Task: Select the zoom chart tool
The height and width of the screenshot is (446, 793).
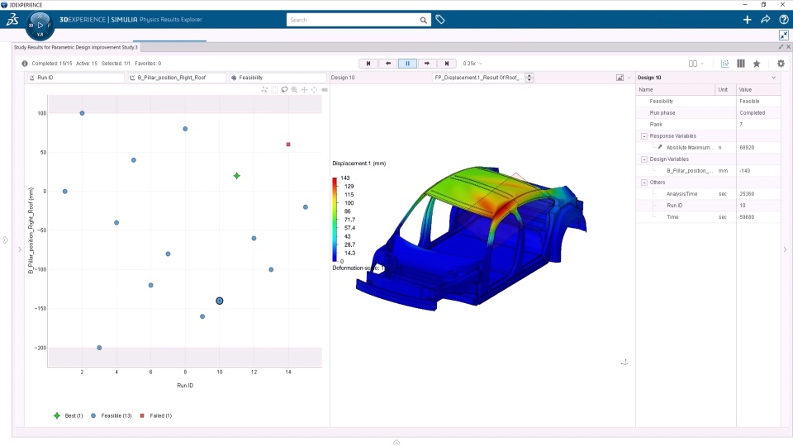Action: pos(294,89)
